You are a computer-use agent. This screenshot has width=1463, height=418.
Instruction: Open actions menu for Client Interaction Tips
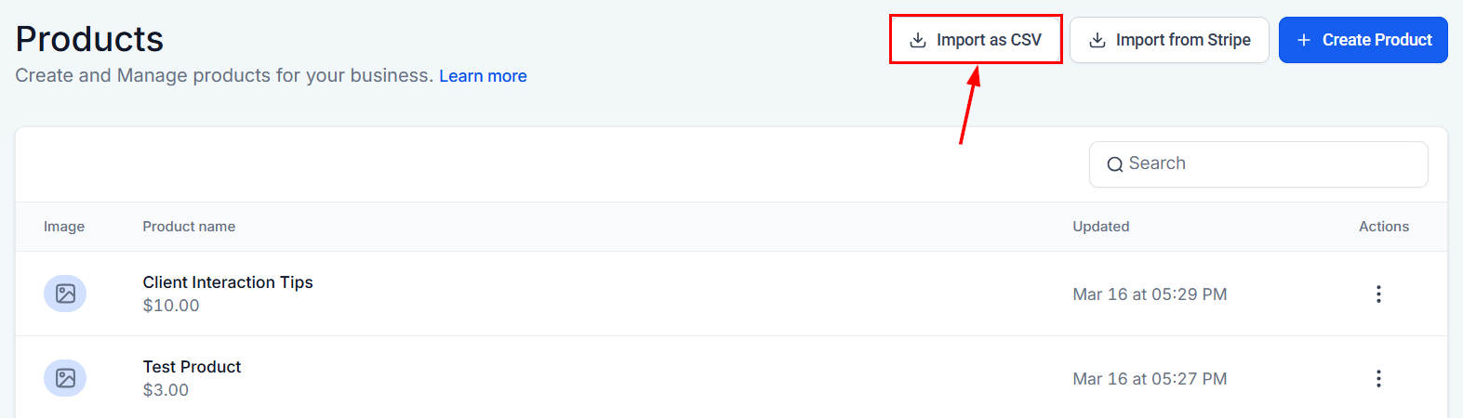point(1378,294)
